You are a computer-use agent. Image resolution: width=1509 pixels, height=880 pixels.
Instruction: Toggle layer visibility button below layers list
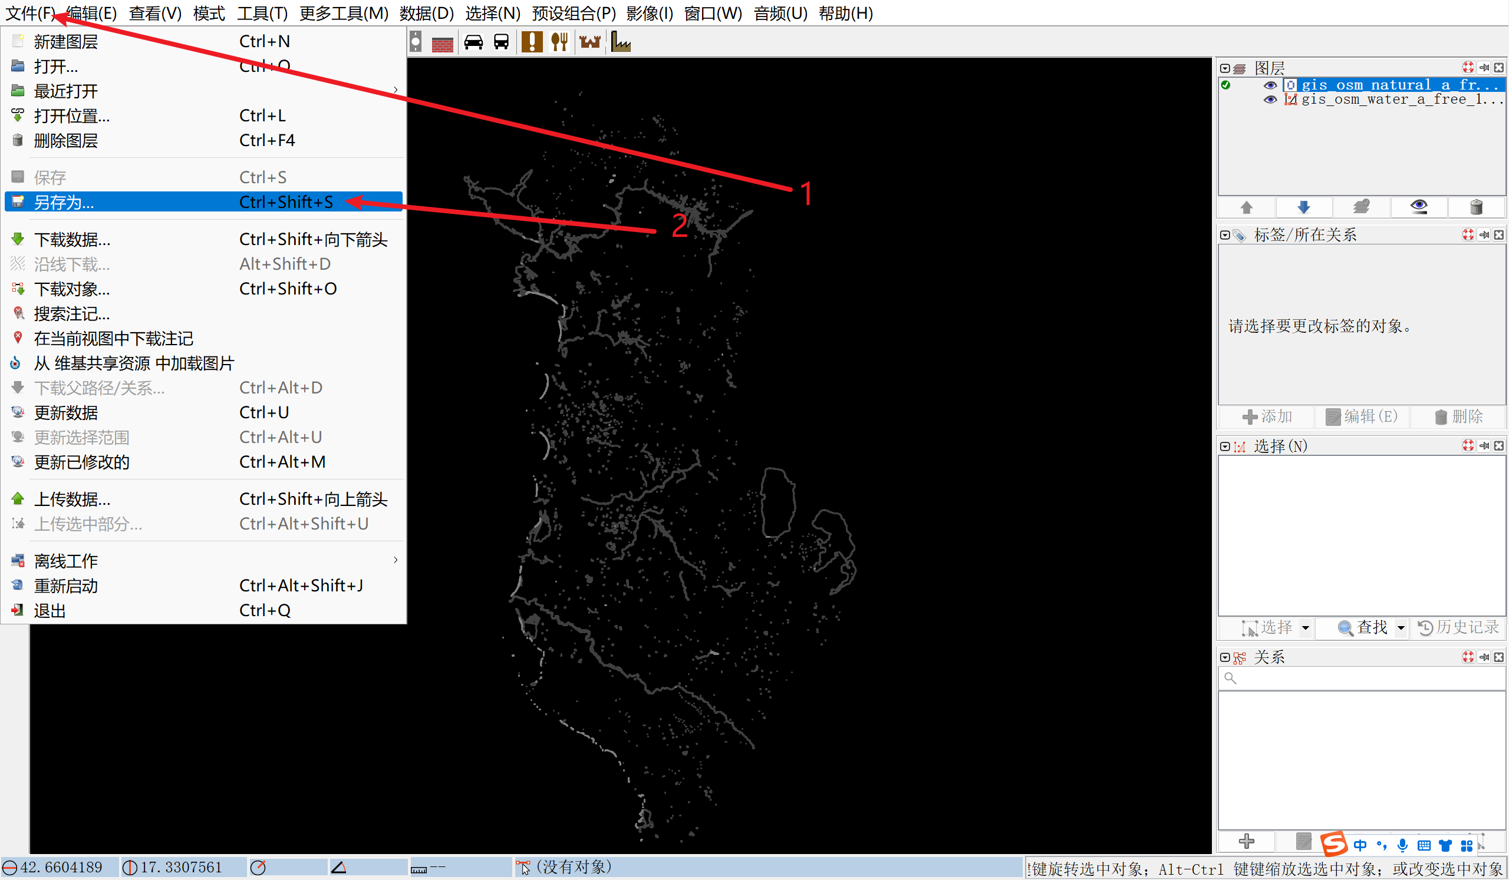click(x=1419, y=207)
